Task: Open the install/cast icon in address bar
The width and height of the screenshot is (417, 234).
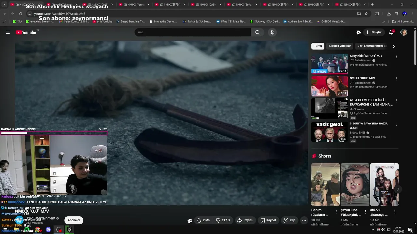Action: 359,14
